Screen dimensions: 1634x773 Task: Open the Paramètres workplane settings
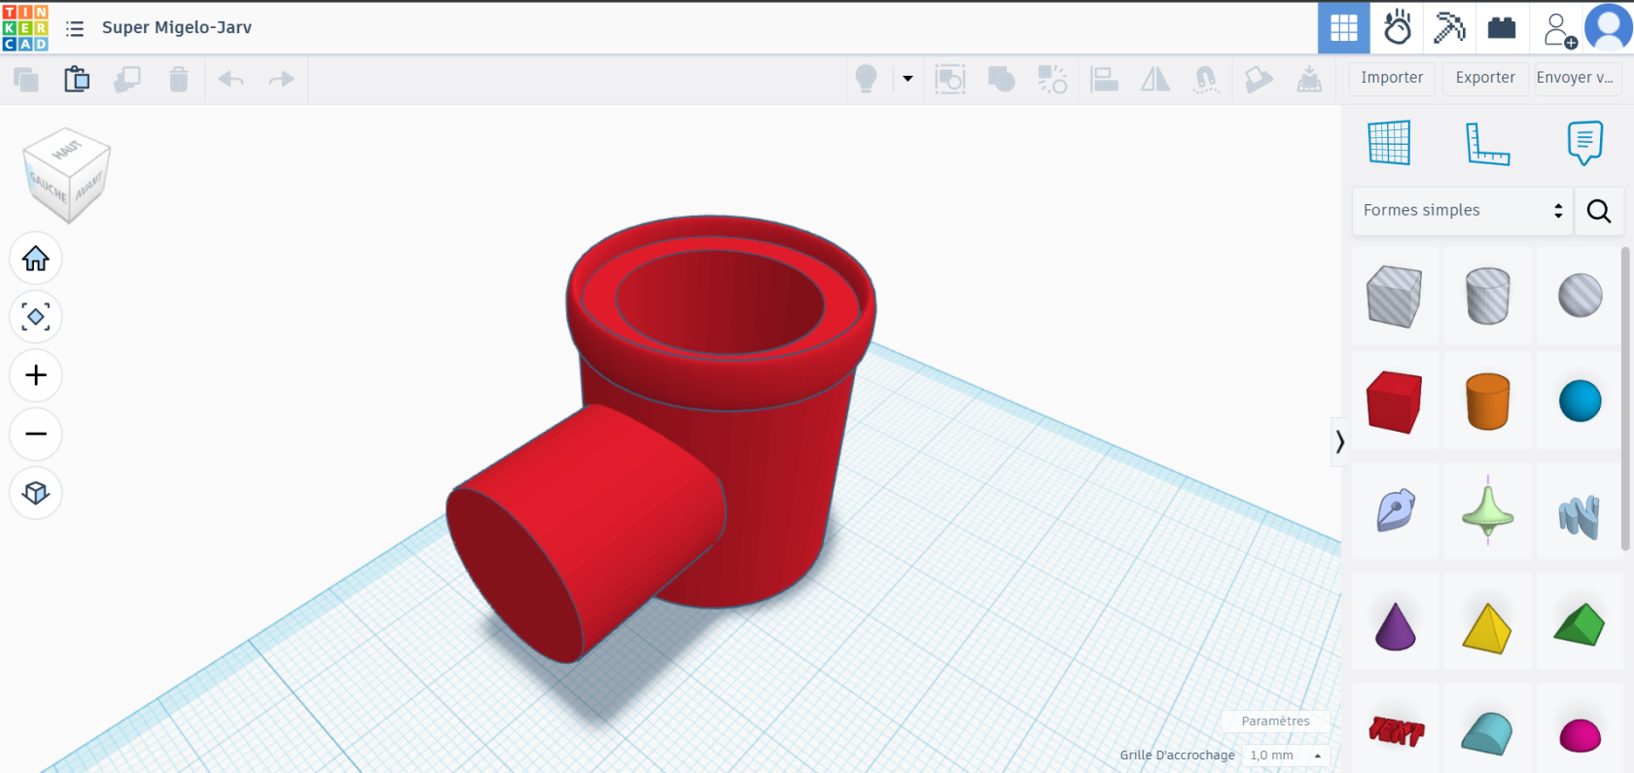tap(1275, 721)
